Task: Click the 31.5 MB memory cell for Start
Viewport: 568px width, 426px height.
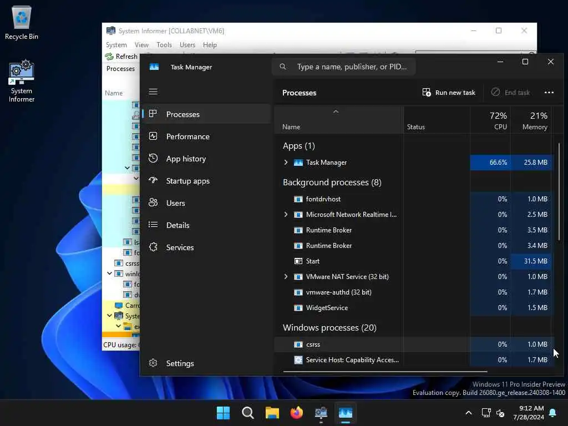Action: 531,261
